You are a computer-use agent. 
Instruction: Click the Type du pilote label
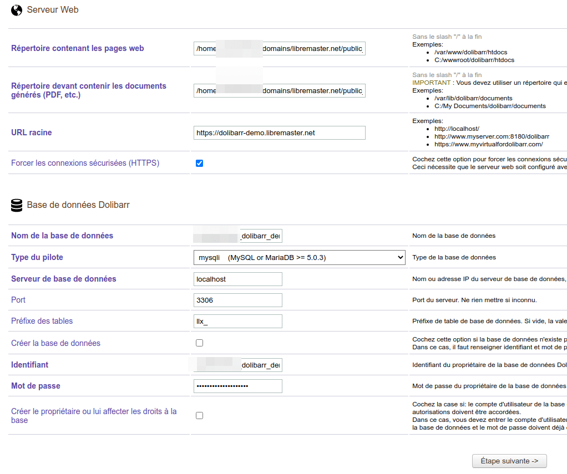[37, 257]
